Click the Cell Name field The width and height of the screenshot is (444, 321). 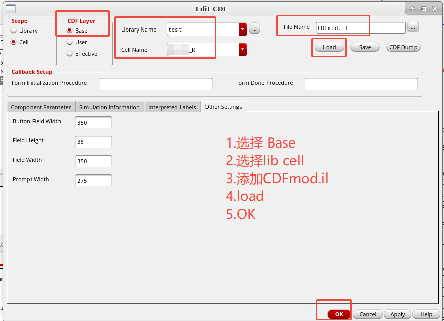pyautogui.click(x=203, y=49)
